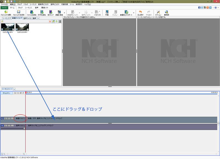Expand the 録画・録音 dropdown arrow
This screenshot has height=159, width=220.
point(64,13)
